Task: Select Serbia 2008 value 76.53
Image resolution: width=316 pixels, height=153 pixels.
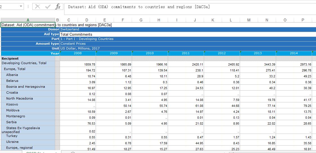Action: point(78,123)
